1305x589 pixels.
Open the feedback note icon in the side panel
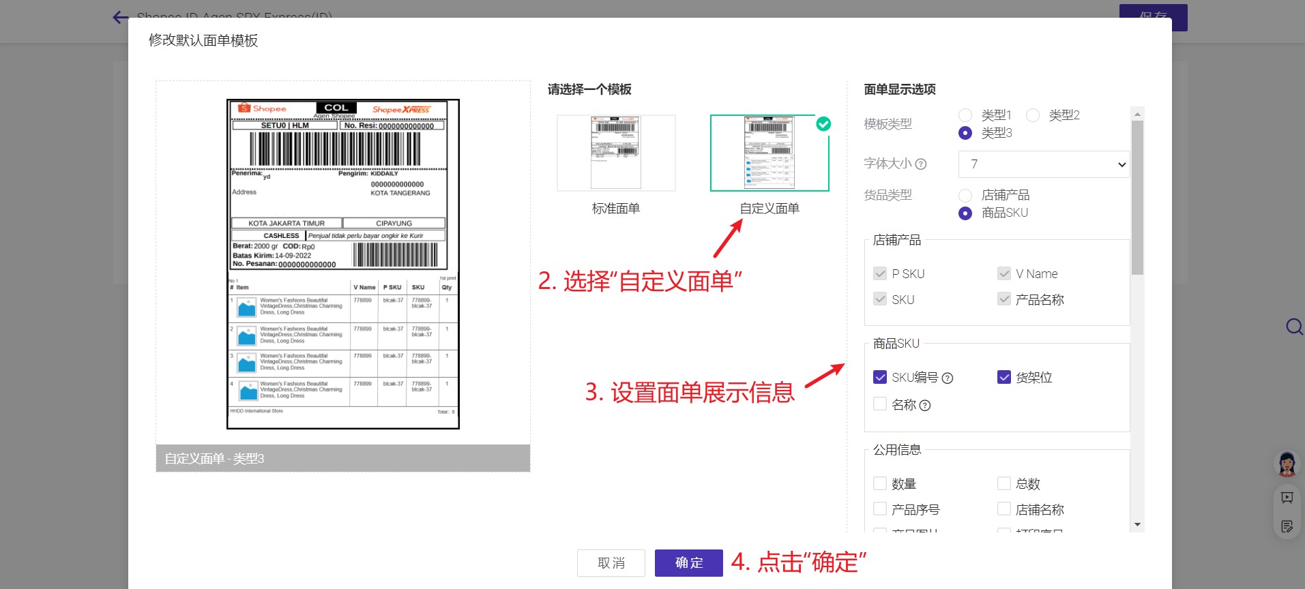(1287, 526)
